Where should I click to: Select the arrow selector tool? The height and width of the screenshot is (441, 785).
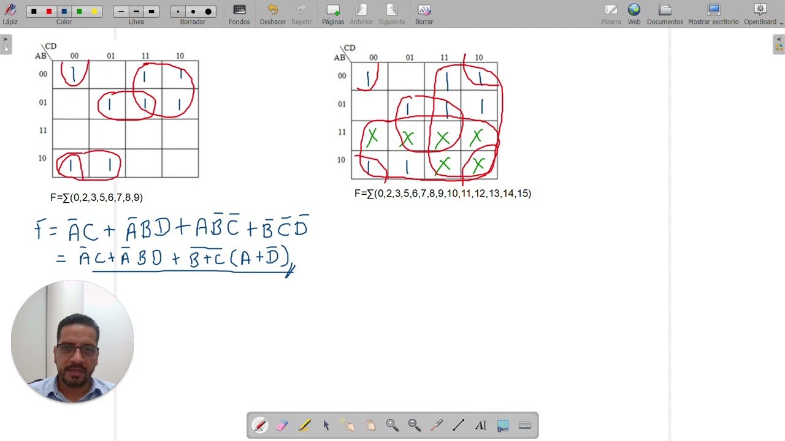[x=326, y=425]
